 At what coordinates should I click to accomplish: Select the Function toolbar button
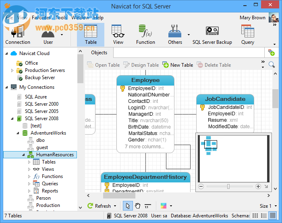coord(145,35)
